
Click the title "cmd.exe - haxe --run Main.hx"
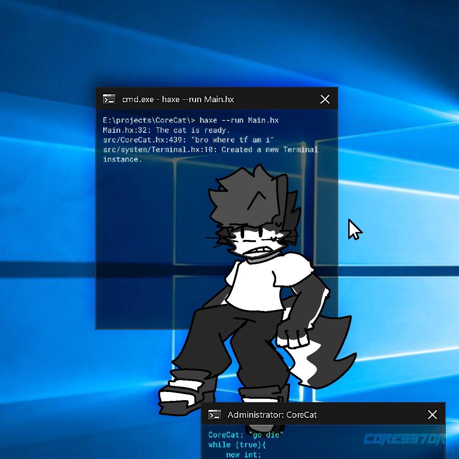click(x=178, y=99)
